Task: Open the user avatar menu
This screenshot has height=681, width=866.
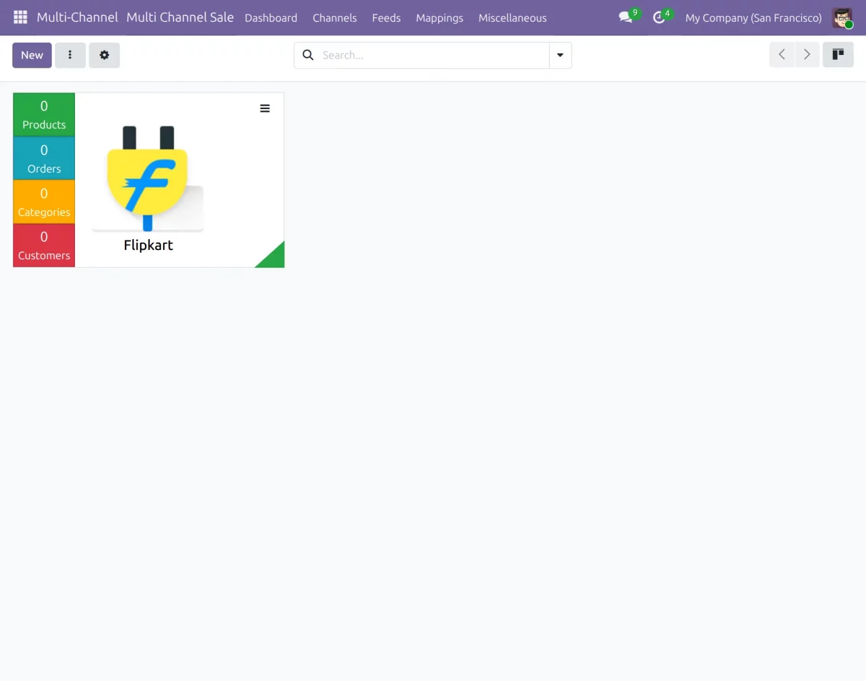Action: pos(841,17)
